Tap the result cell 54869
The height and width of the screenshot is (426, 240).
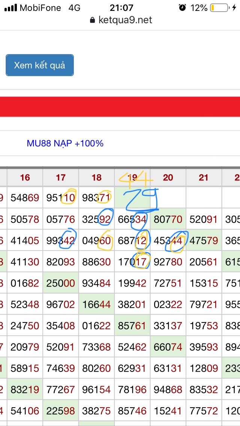(x=25, y=198)
